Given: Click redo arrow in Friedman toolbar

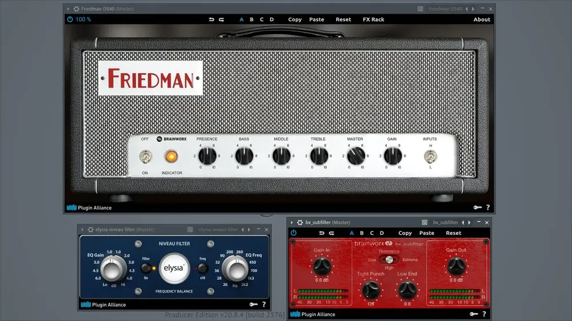Looking at the screenshot, I should coord(221,19).
